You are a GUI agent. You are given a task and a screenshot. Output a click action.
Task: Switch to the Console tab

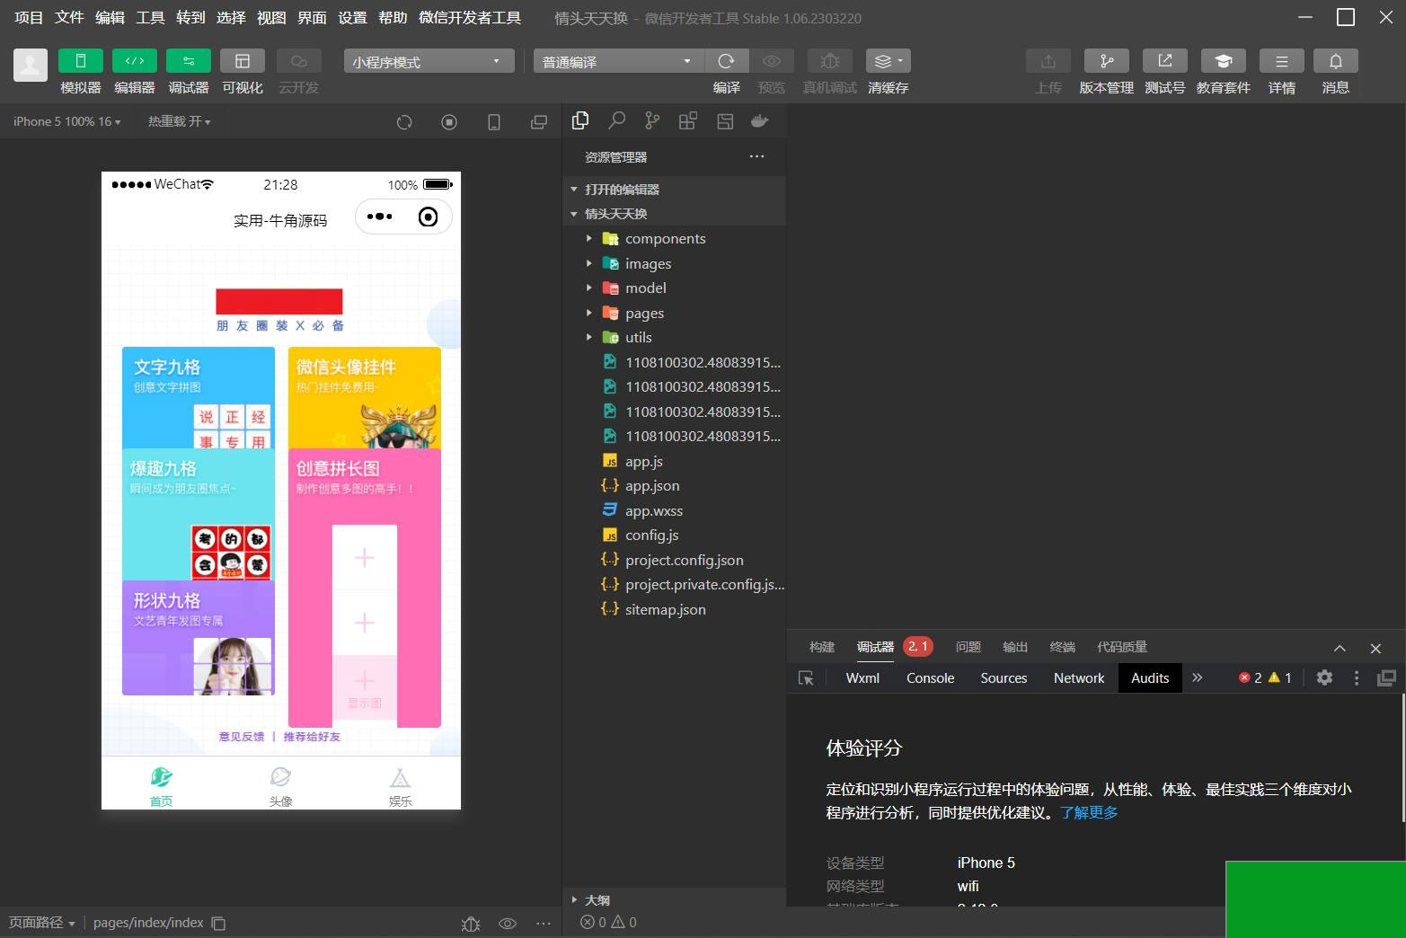[x=930, y=677]
